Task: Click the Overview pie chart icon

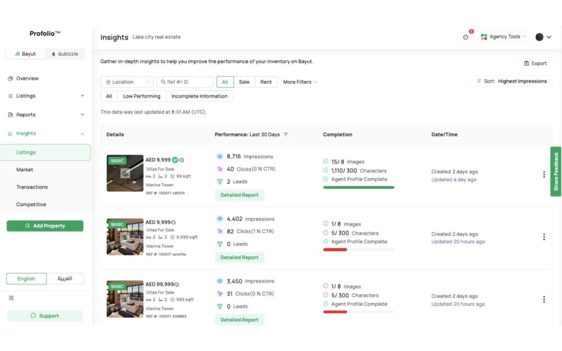Action: [10, 78]
